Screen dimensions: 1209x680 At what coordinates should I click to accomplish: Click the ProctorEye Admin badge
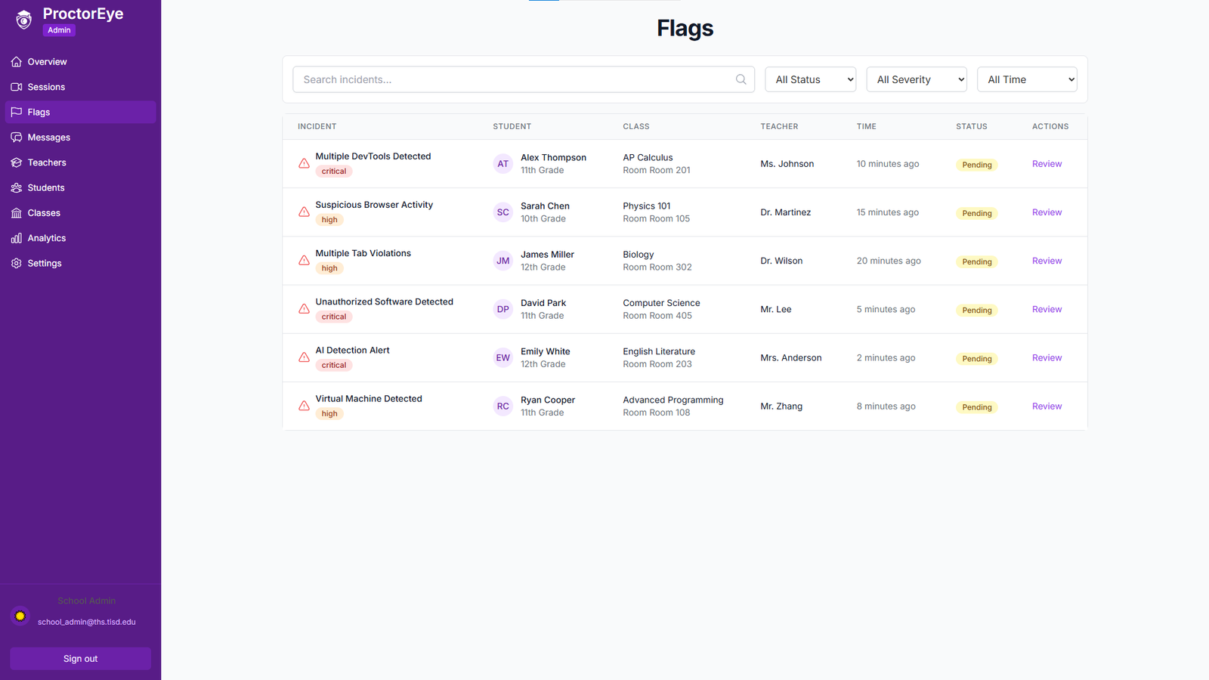click(x=58, y=30)
